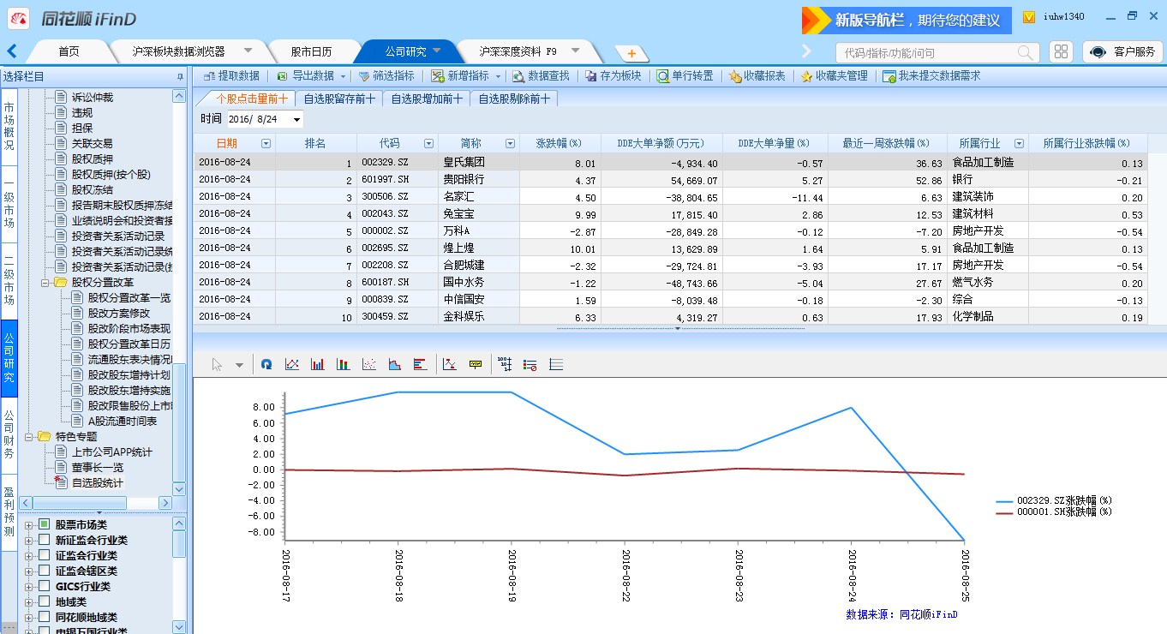This screenshot has height=634, width=1167.
Task: Open the 自选股剔除前十 tab
Action: tap(514, 99)
